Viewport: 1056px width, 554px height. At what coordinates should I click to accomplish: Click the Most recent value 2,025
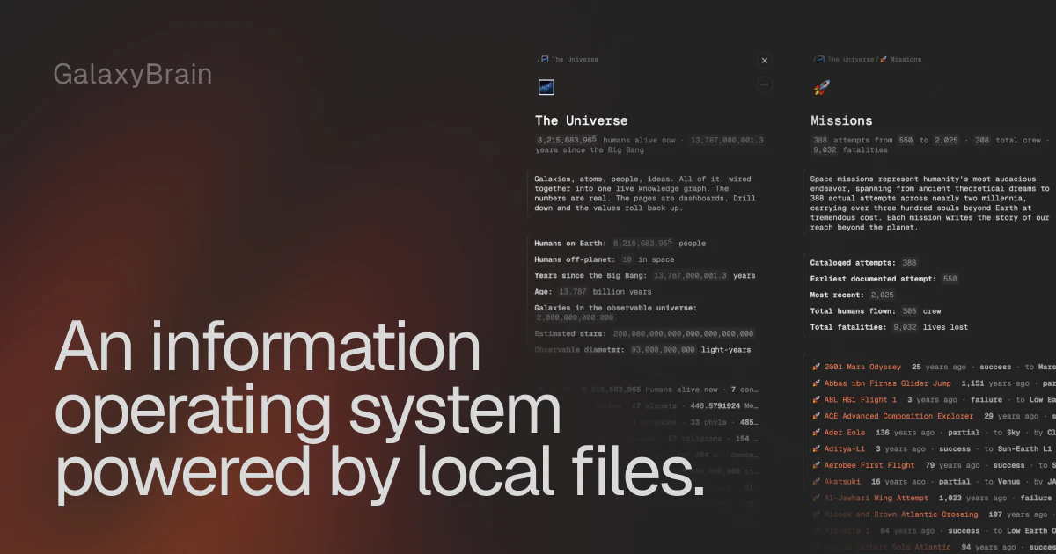coord(881,295)
